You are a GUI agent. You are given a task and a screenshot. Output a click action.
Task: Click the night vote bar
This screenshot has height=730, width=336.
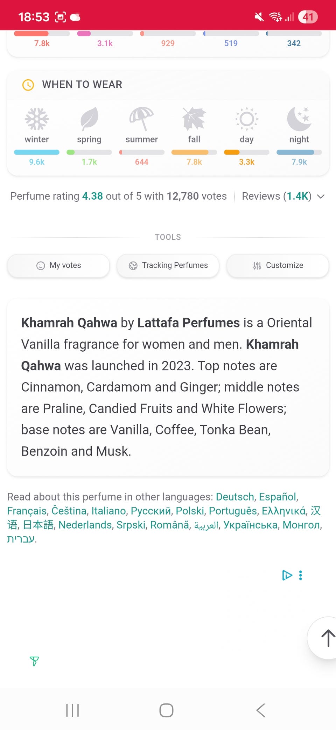[x=299, y=152]
